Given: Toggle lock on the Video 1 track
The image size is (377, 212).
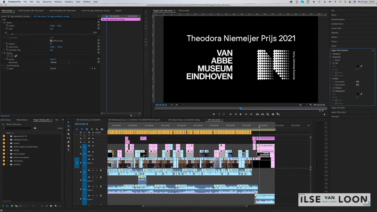Looking at the screenshot, I should (x=81, y=163).
